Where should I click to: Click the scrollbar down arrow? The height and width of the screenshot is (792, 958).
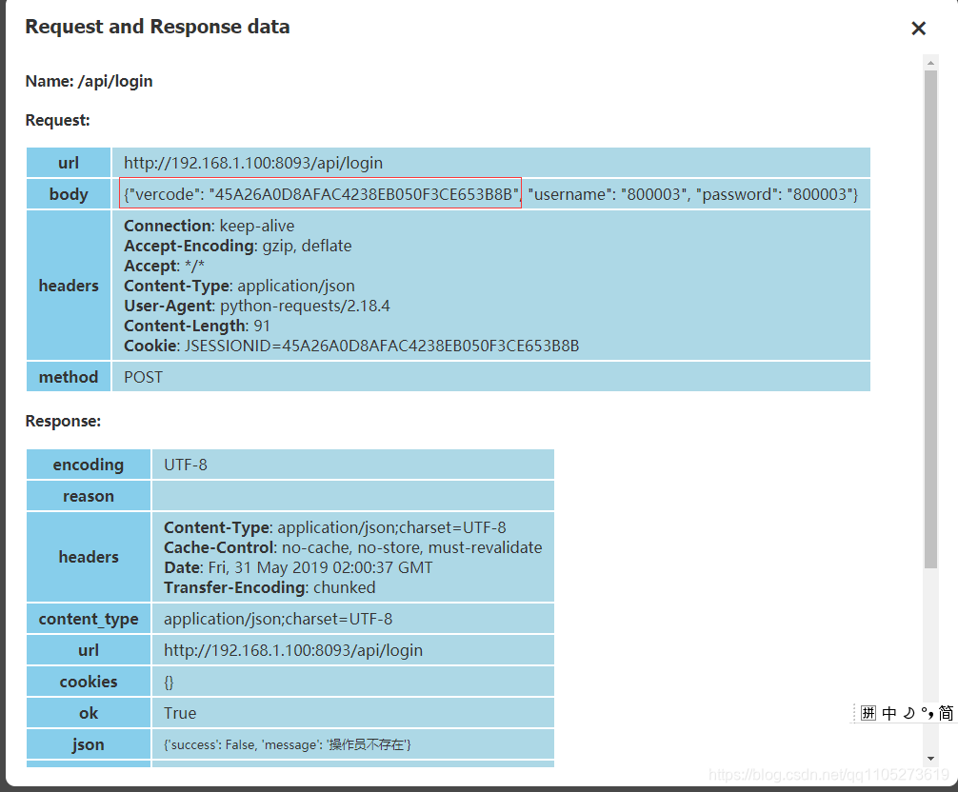pyautogui.click(x=930, y=759)
